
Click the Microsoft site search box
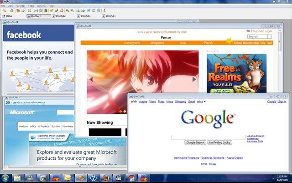pyautogui.click(x=66, y=112)
